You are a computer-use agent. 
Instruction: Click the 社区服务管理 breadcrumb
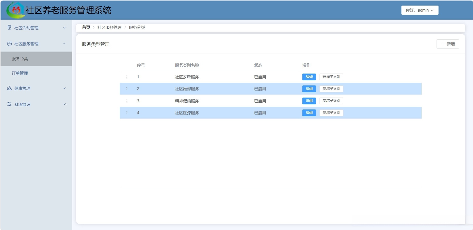click(x=109, y=27)
